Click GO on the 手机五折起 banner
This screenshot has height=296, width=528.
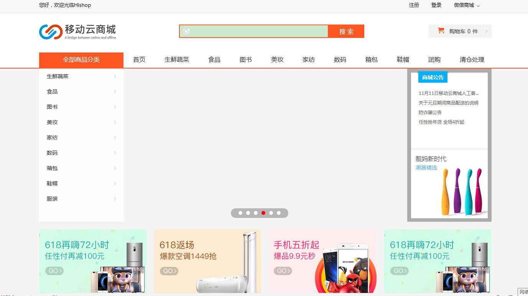[x=283, y=271]
